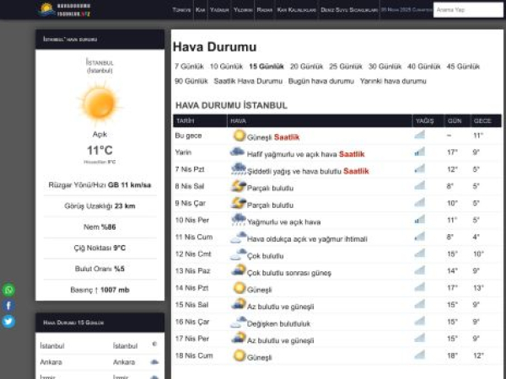This screenshot has width=506, height=379.
Task: Share page via the Facebook icon
Action: (x=8, y=306)
